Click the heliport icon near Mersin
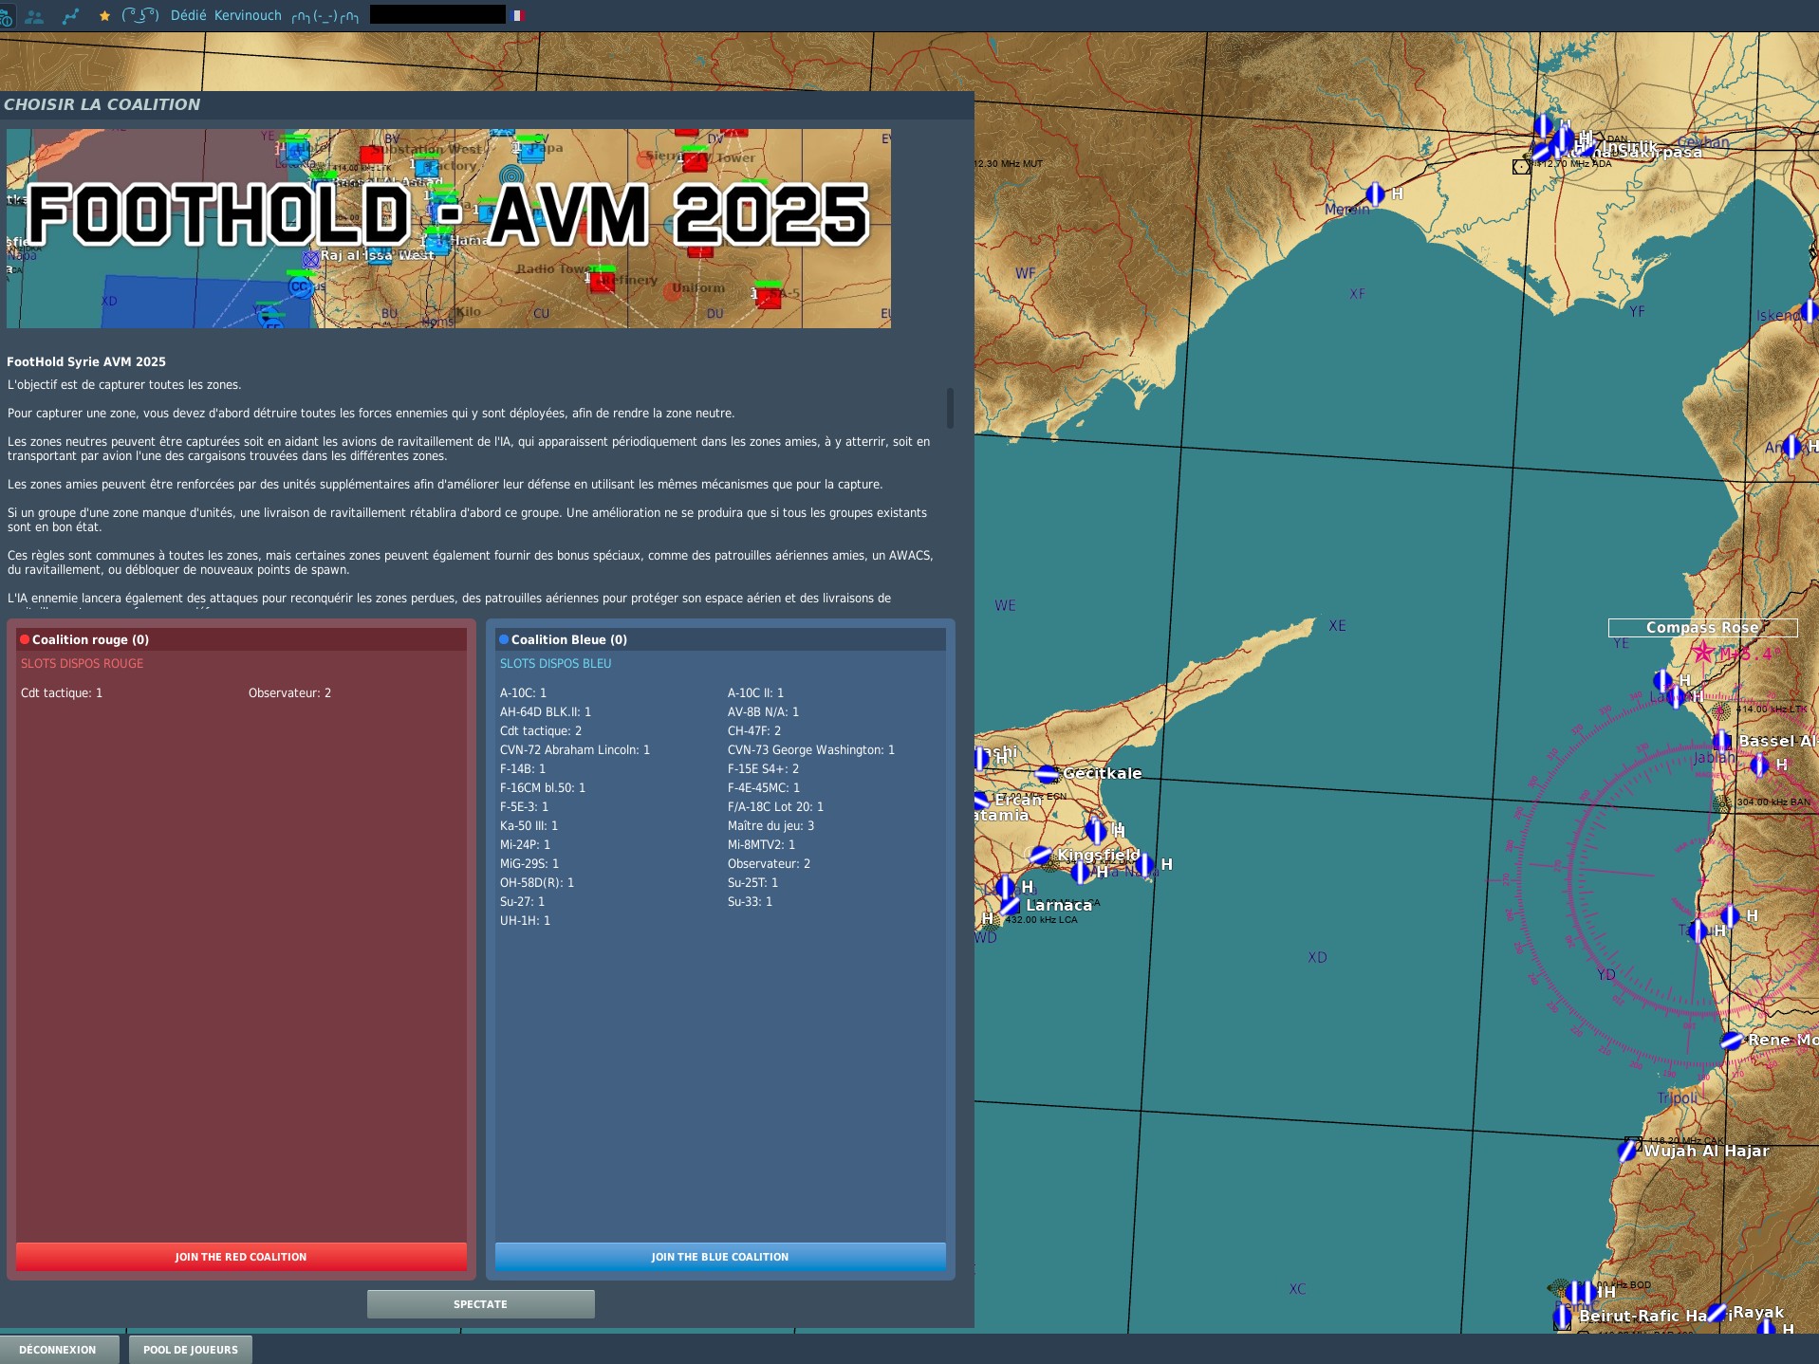 point(1375,194)
